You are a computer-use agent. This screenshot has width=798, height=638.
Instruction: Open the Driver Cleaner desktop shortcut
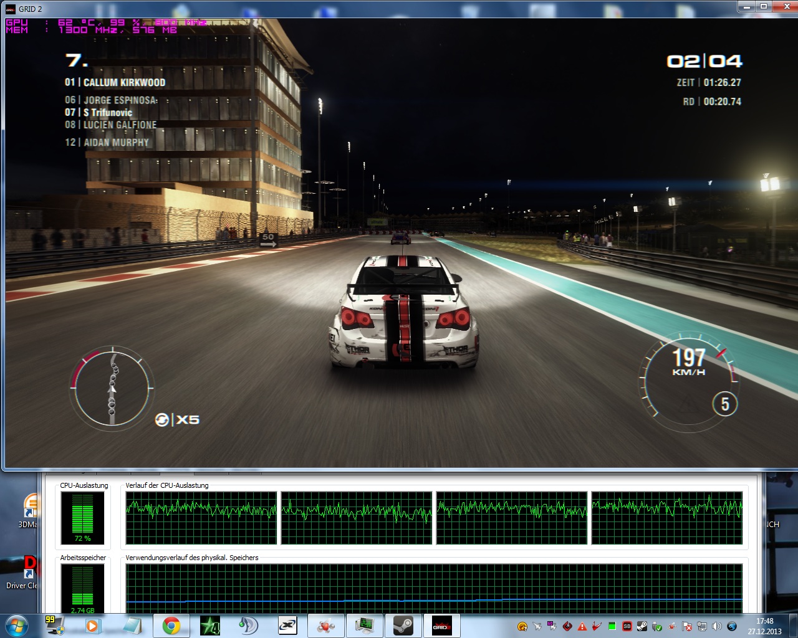click(24, 573)
